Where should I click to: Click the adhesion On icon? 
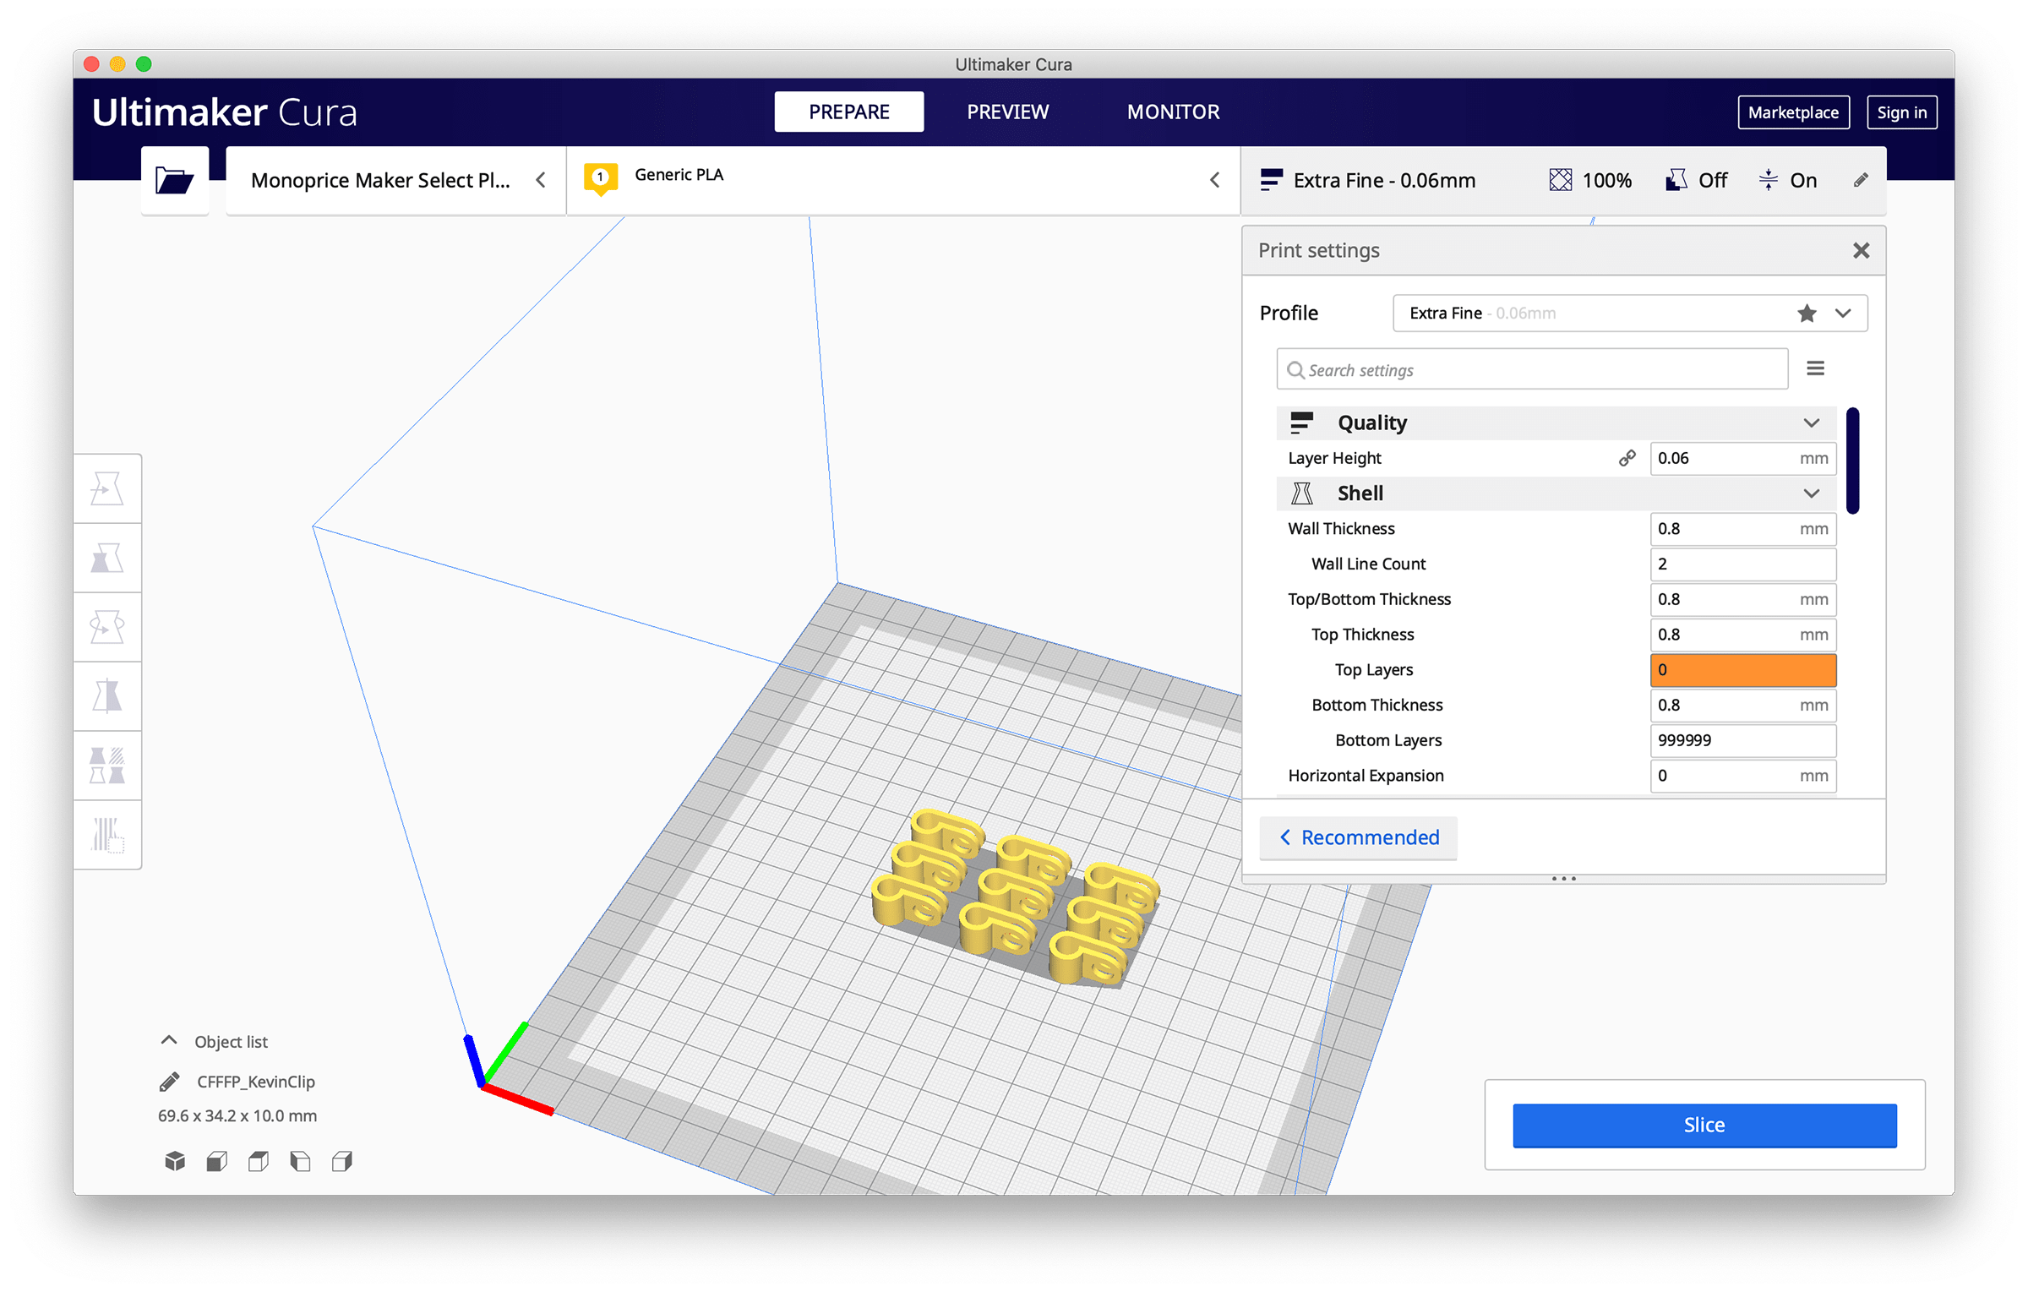click(x=1768, y=180)
